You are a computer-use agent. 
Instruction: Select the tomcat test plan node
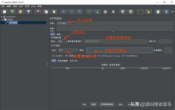point(11,17)
